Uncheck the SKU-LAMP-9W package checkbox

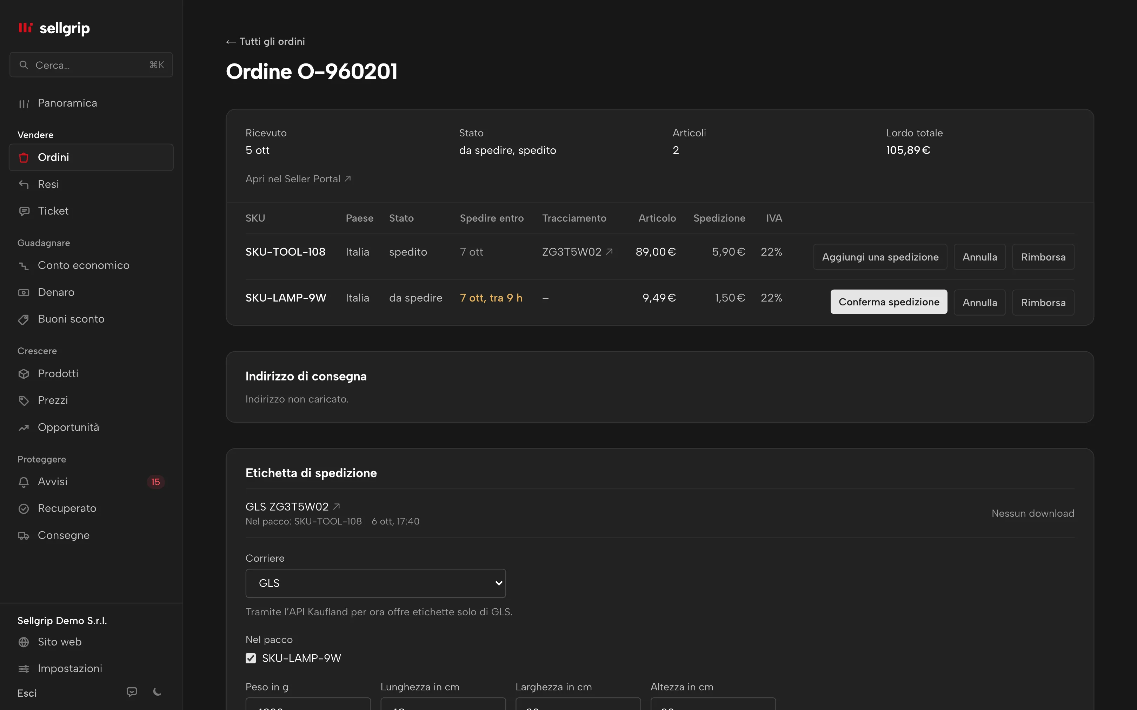tap(251, 658)
